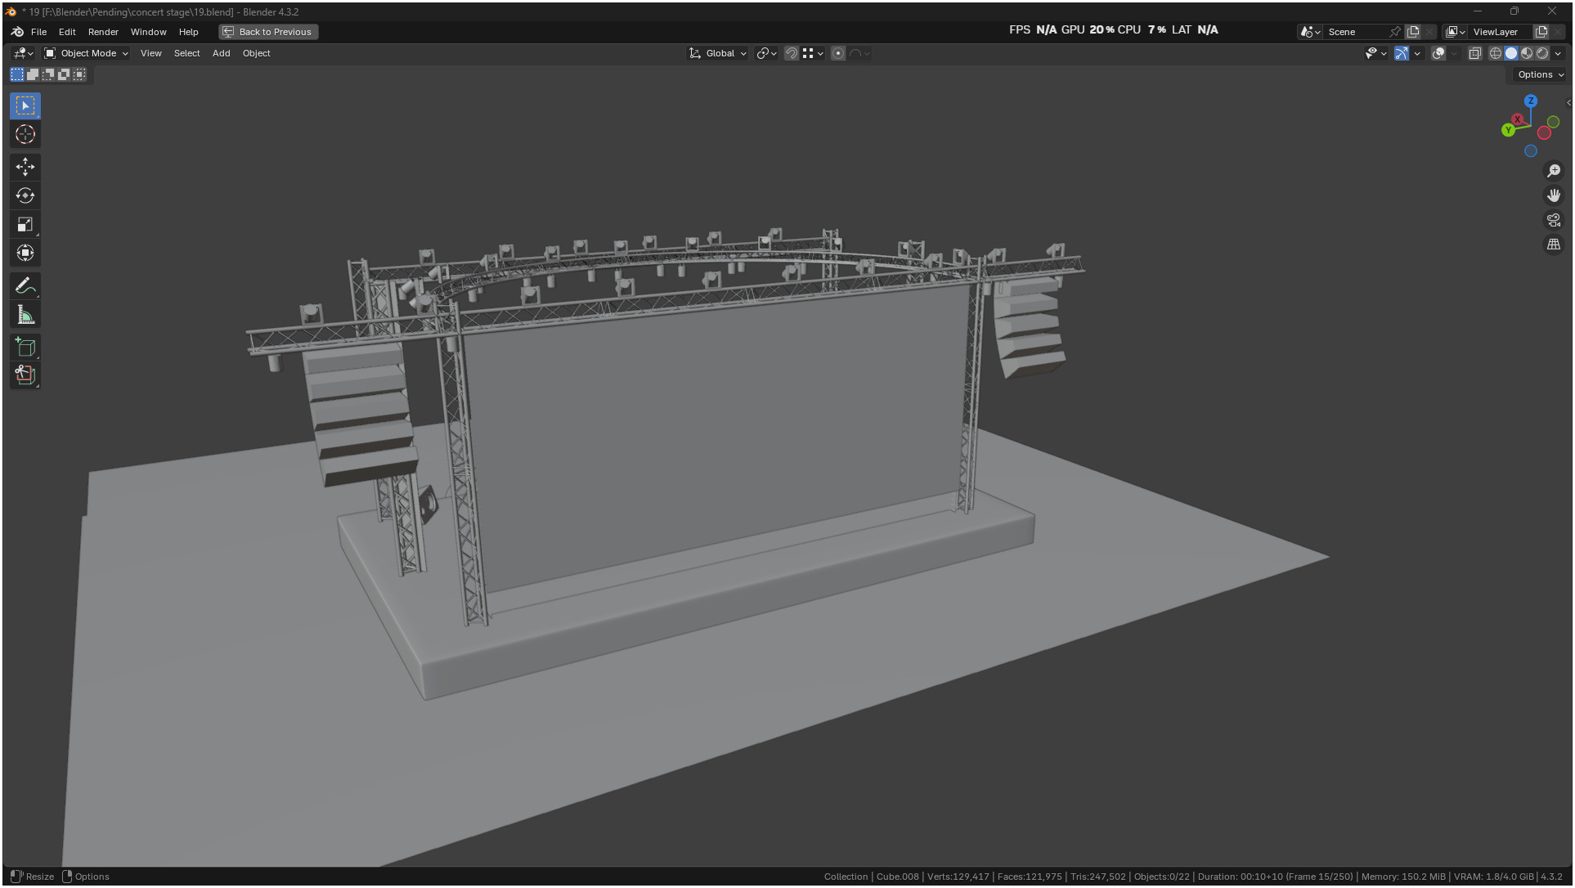Click the Back to Previous button
Screen dimensions: 1575x888
[268, 32]
